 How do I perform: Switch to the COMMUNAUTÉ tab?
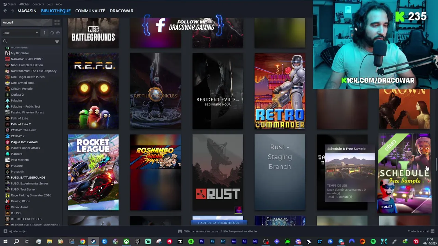tap(90, 11)
